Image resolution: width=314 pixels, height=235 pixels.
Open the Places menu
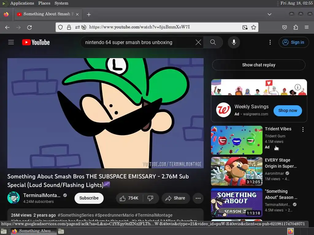click(x=44, y=3)
